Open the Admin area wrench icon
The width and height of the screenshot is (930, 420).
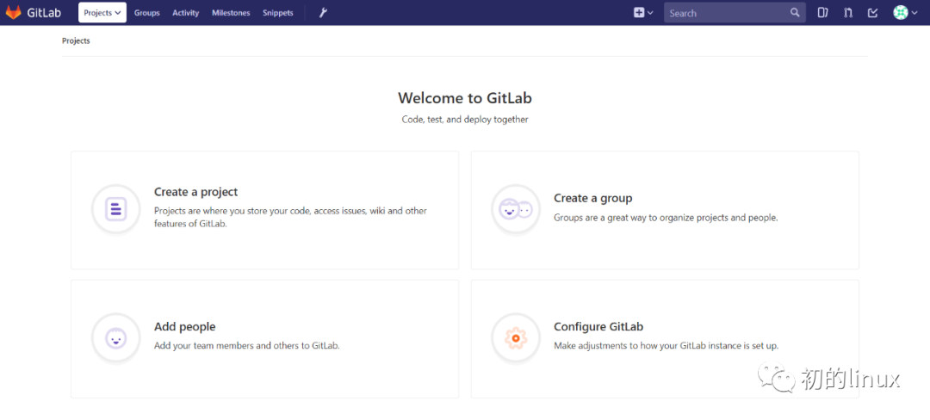tap(323, 12)
